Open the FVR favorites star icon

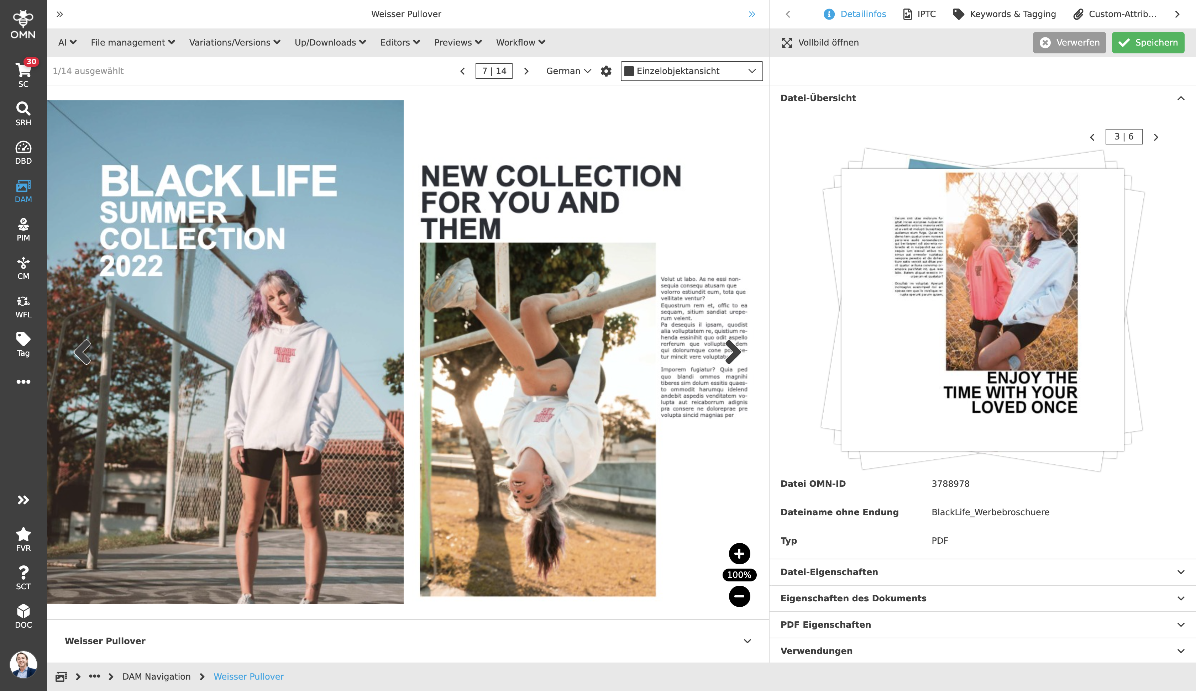[x=23, y=539]
